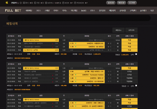Screen dimensions: 157x109
Task: Click green down arrow in HNK 시베니크 row
Action: [x=76, y=103]
